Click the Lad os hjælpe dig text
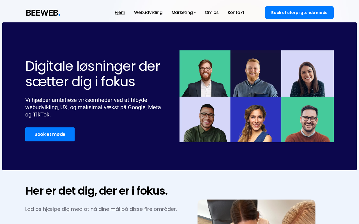The width and height of the screenshot is (359, 224). 101,209
